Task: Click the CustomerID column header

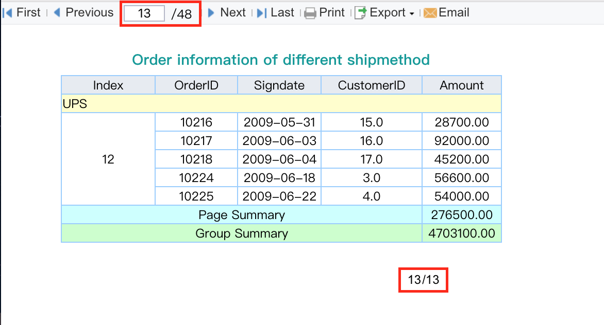Action: 372,85
